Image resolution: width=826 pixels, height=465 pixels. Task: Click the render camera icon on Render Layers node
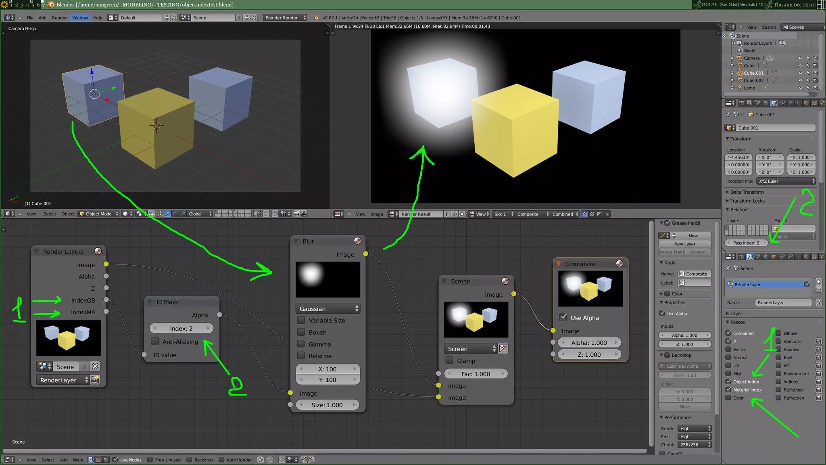96,380
